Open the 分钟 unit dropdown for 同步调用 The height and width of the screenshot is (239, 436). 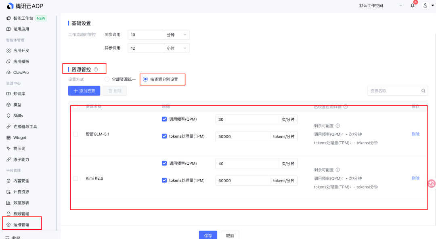[x=176, y=35]
